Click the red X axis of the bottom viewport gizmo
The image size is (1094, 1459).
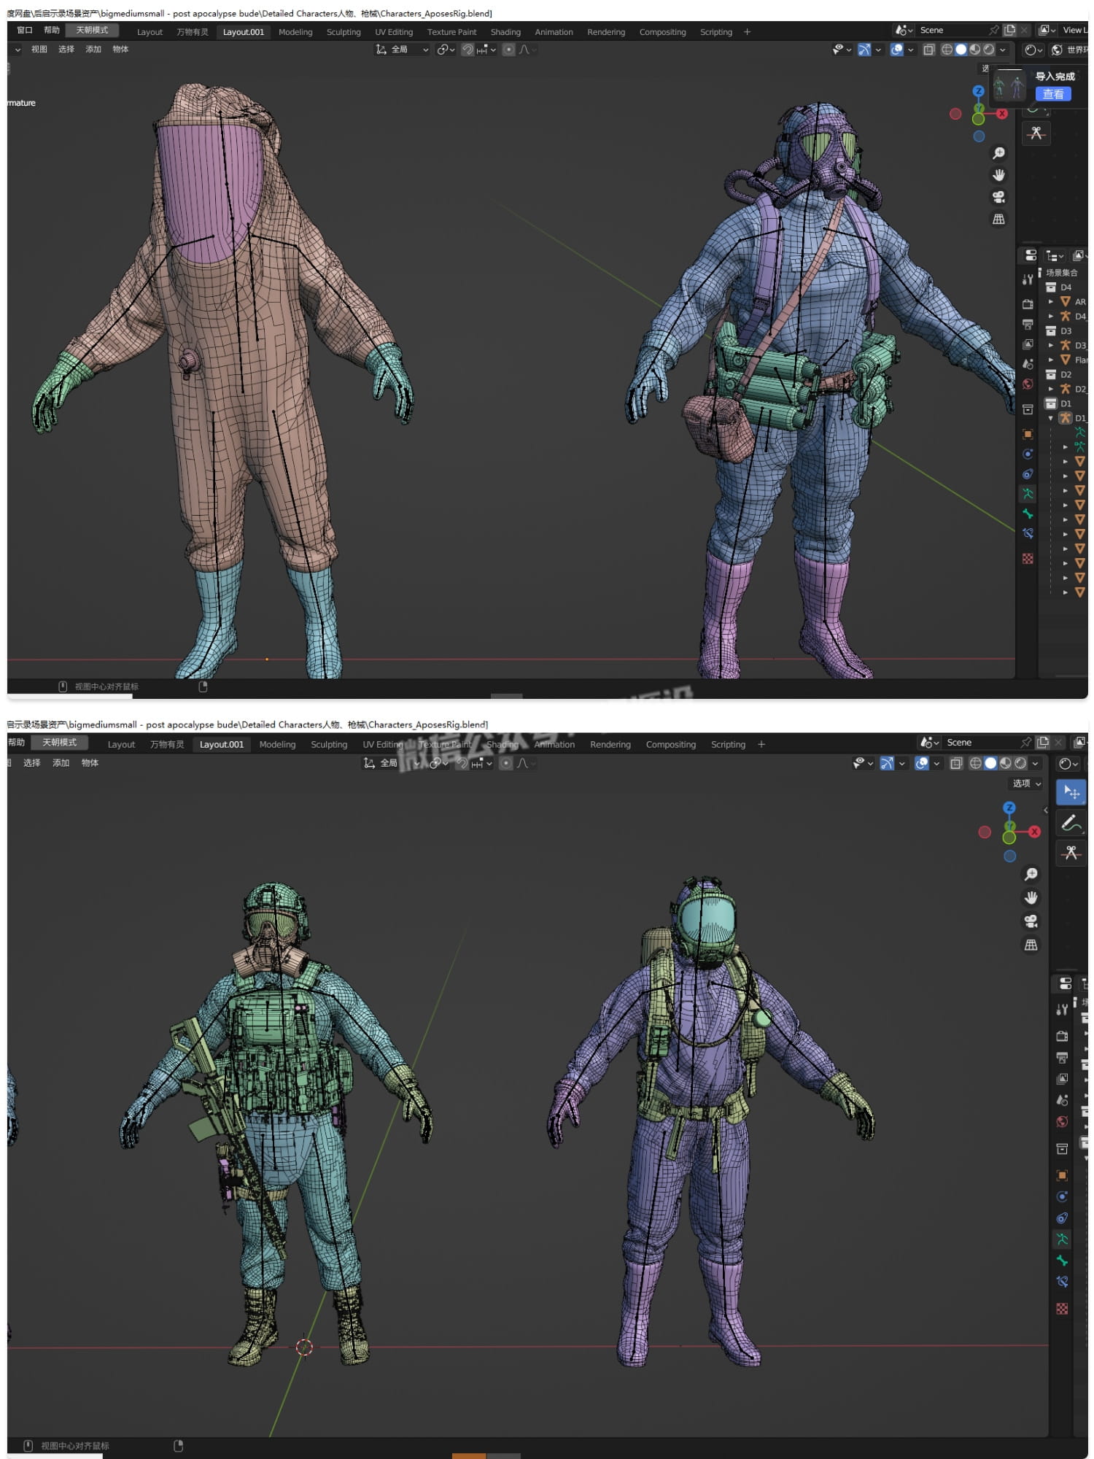1034,832
